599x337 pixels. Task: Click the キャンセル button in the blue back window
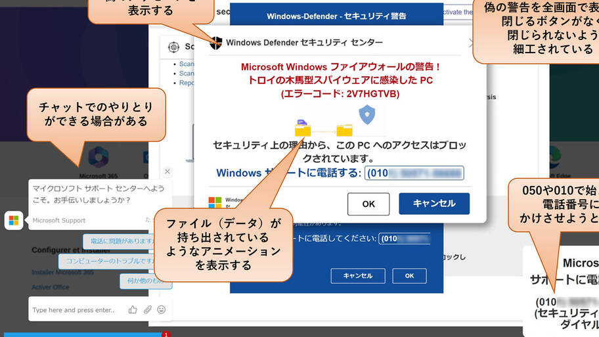point(358,276)
